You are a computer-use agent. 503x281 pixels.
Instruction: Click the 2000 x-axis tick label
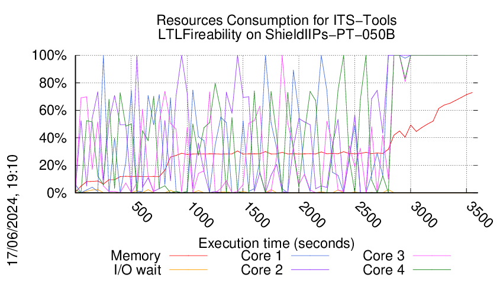pyautogui.click(x=312, y=215)
